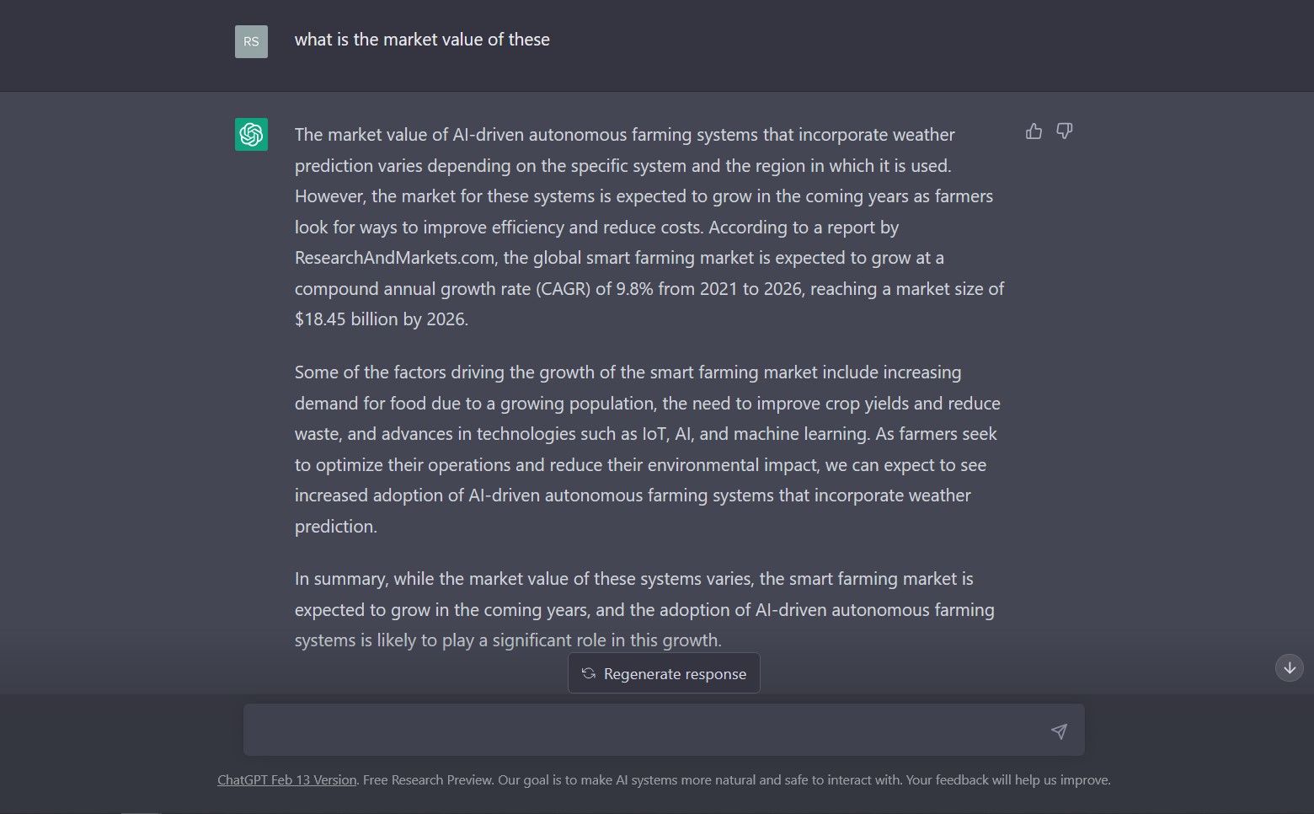Screen dimensions: 1314x814
Task: Click the 'Free Research Preview' footer text
Action: (427, 780)
